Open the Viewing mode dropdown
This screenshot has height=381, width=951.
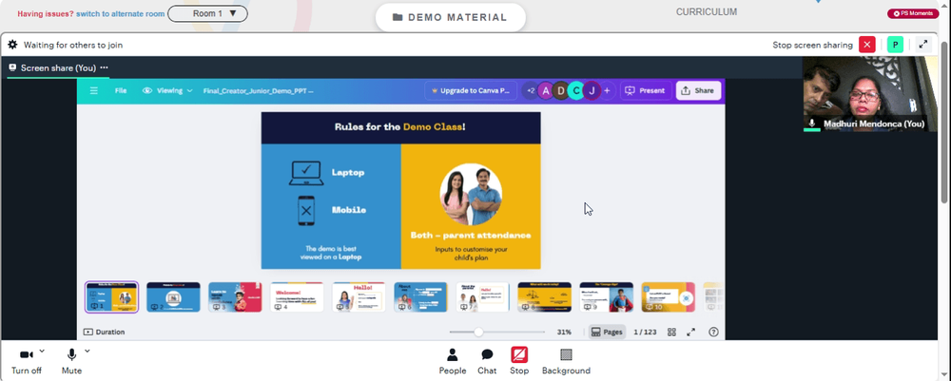coord(167,91)
